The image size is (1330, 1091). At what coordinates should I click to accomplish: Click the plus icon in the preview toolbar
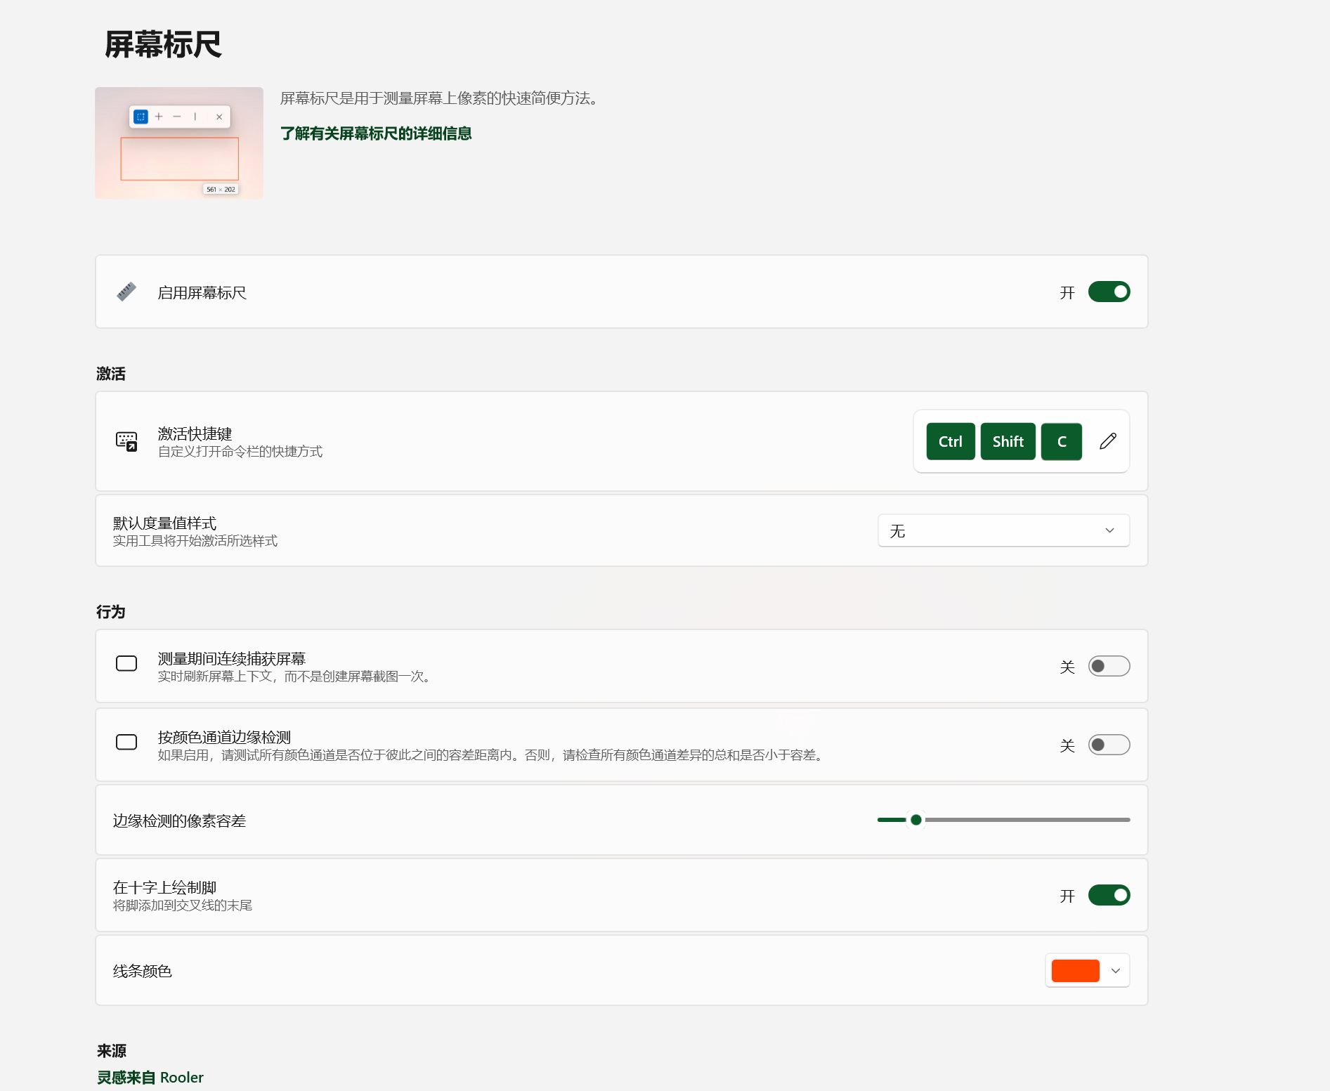click(160, 117)
